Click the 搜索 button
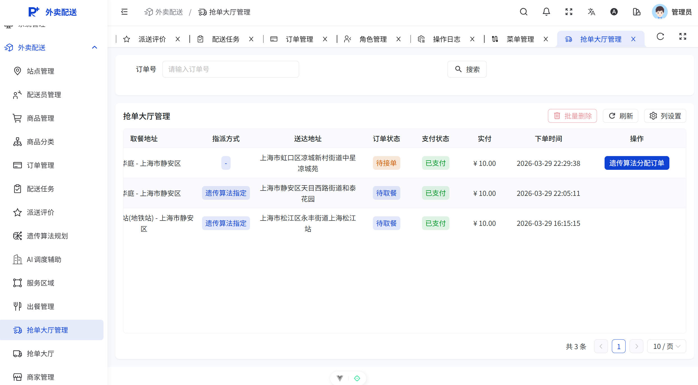The width and height of the screenshot is (698, 385). coord(467,69)
